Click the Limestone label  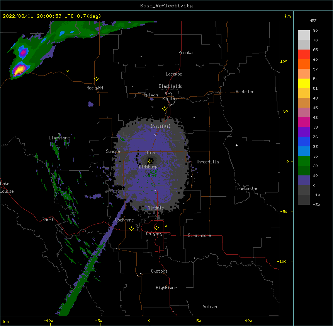[59, 138]
